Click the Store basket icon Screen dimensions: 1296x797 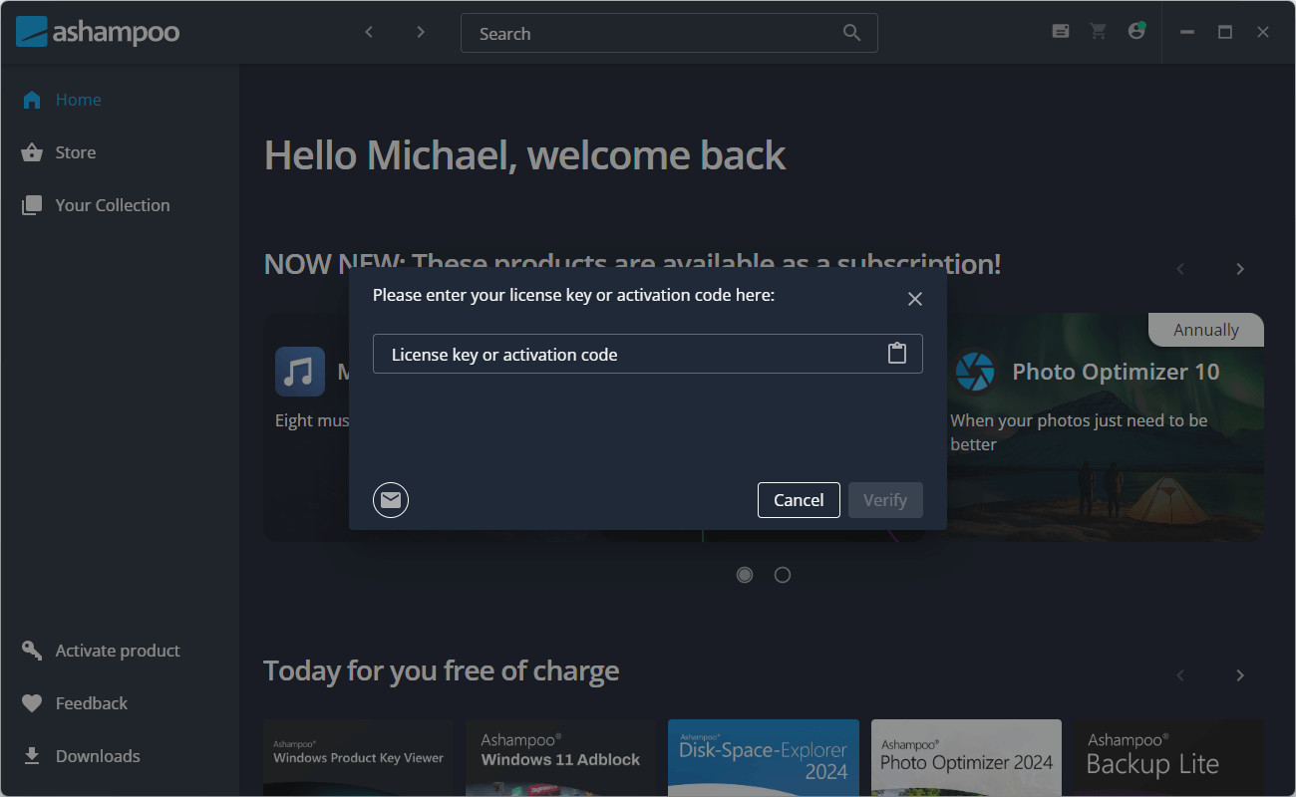click(x=32, y=152)
